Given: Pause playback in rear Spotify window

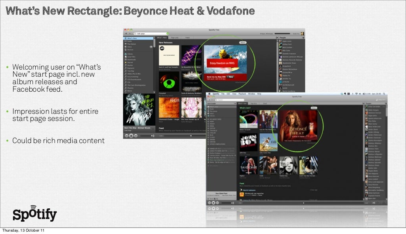Looking at the screenshot, I should click(131, 136).
